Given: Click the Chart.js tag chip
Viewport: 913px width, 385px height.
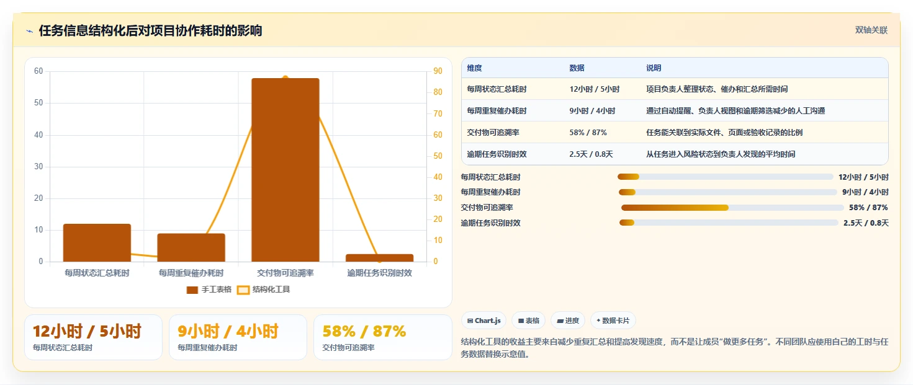Looking at the screenshot, I should point(483,321).
